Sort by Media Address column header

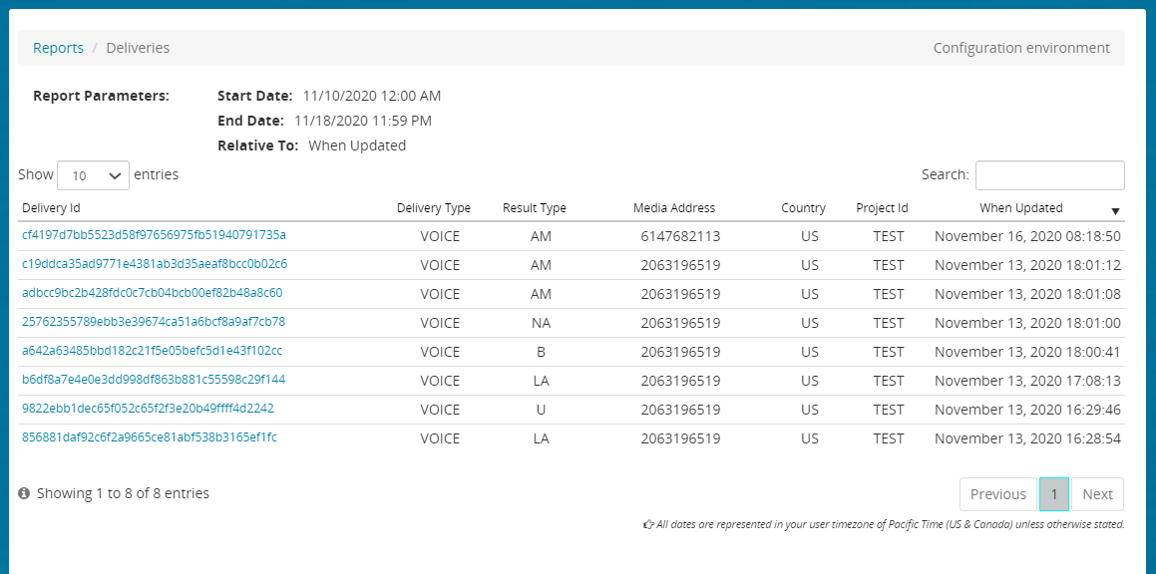[x=674, y=208]
